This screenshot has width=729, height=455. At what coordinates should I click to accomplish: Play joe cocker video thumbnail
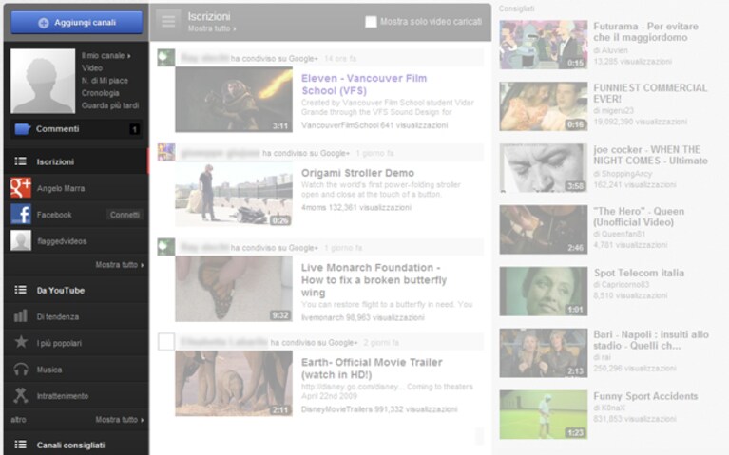tap(544, 168)
